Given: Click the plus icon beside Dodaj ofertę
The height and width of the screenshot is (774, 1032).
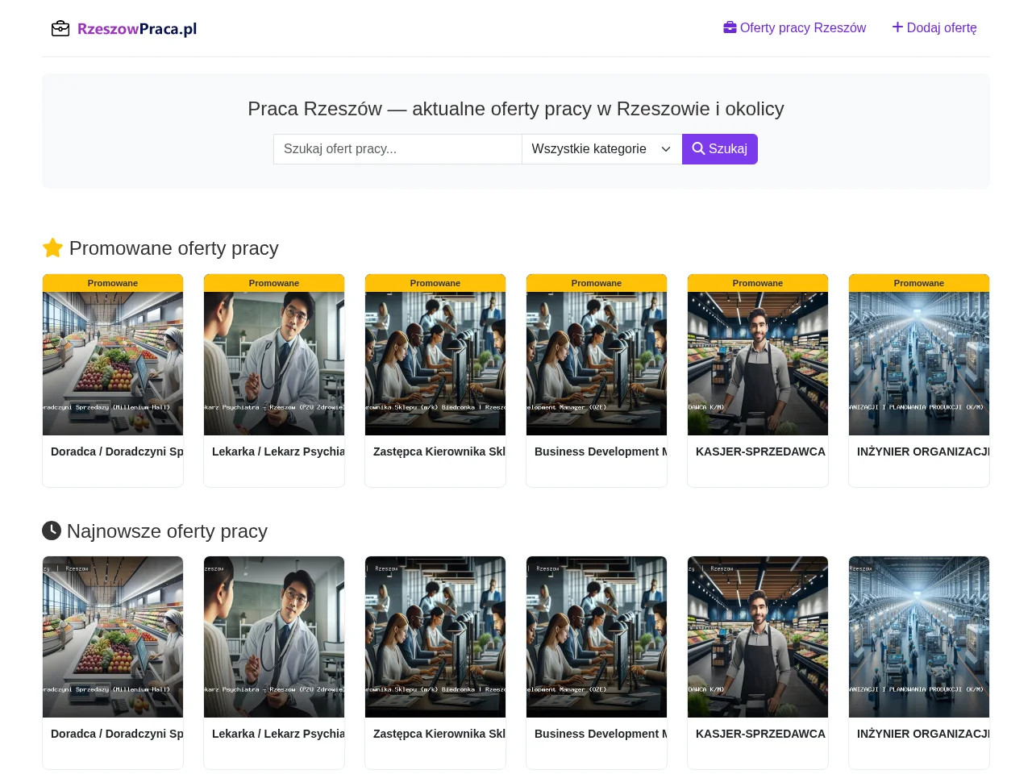Looking at the screenshot, I should [897, 27].
